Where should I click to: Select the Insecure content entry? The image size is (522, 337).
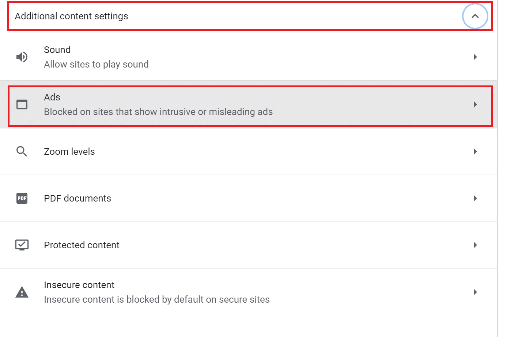coord(156,292)
